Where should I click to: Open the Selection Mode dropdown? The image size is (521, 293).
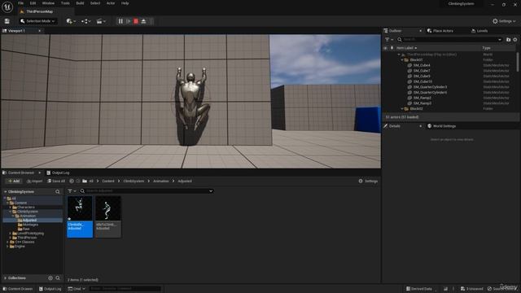(x=37, y=21)
